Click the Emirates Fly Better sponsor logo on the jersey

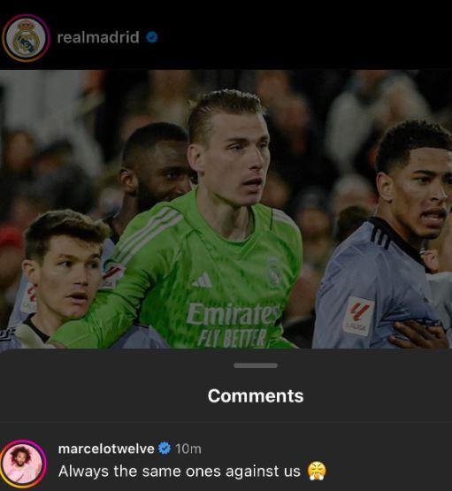point(233,325)
